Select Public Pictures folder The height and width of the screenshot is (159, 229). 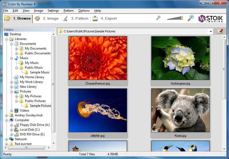[x=35, y=101]
